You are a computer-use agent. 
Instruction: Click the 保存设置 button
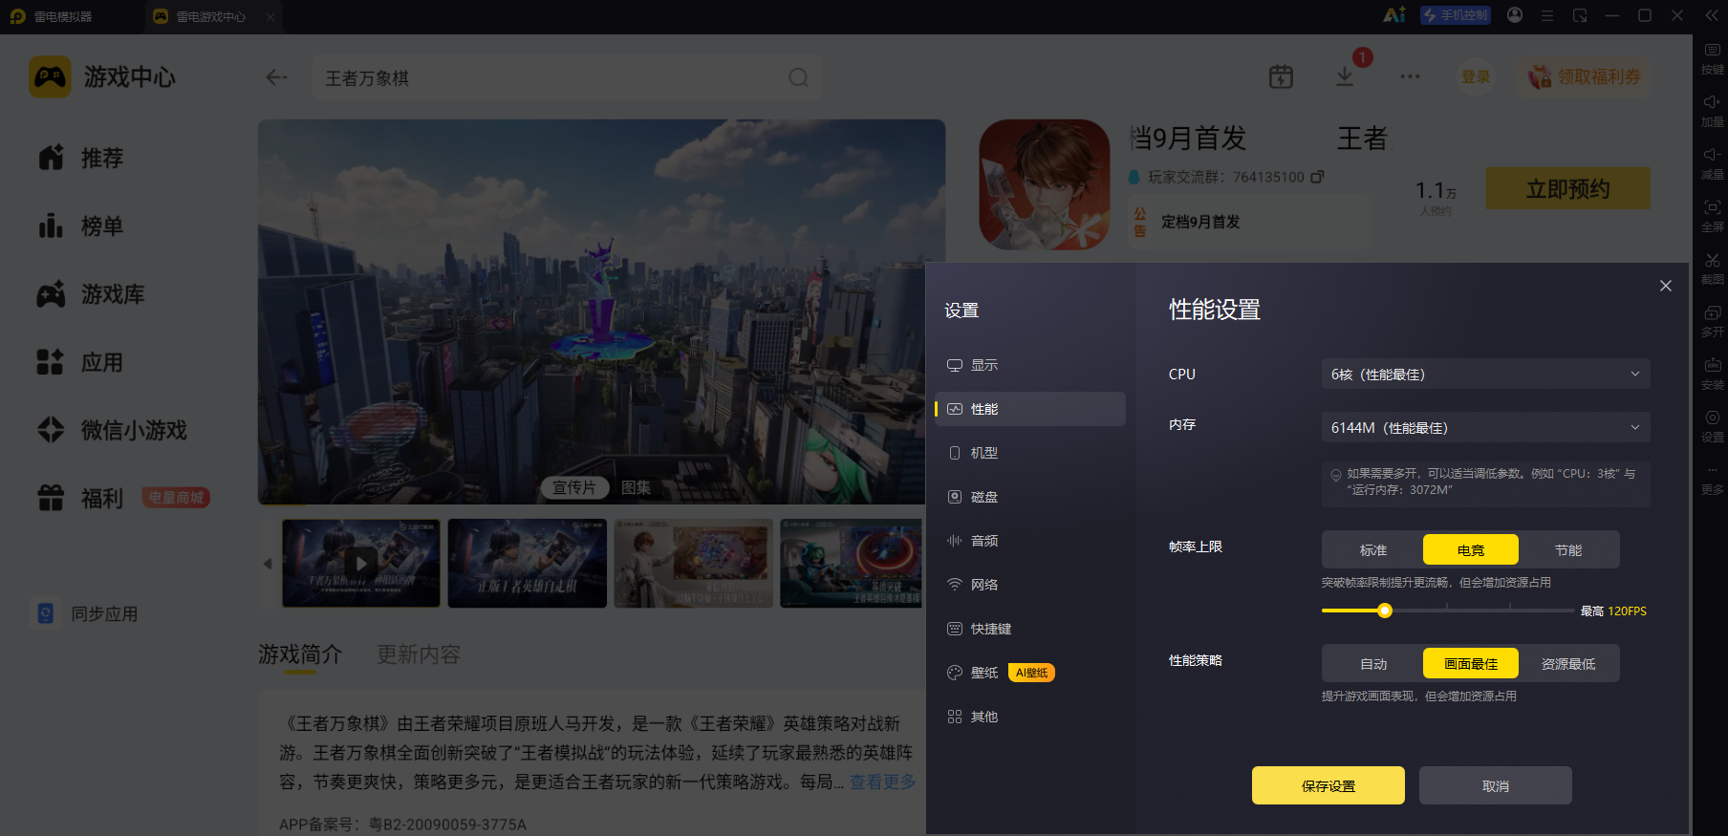[x=1328, y=785]
